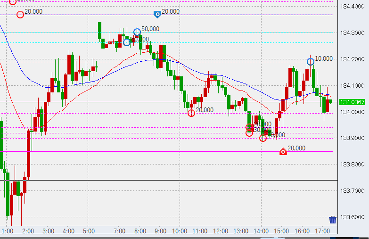
Task: Click the blue circle marker labeled 10,000
Action: (311, 62)
